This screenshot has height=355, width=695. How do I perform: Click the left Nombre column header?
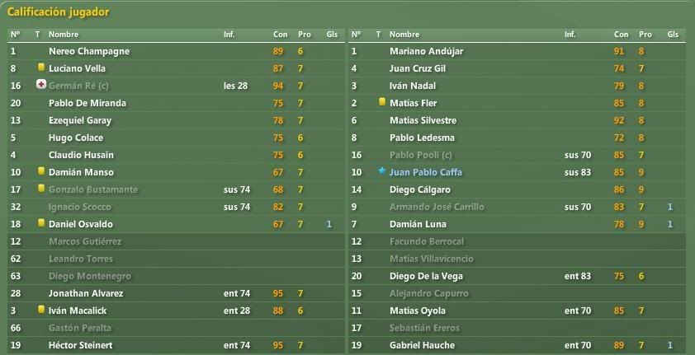pyautogui.click(x=64, y=35)
